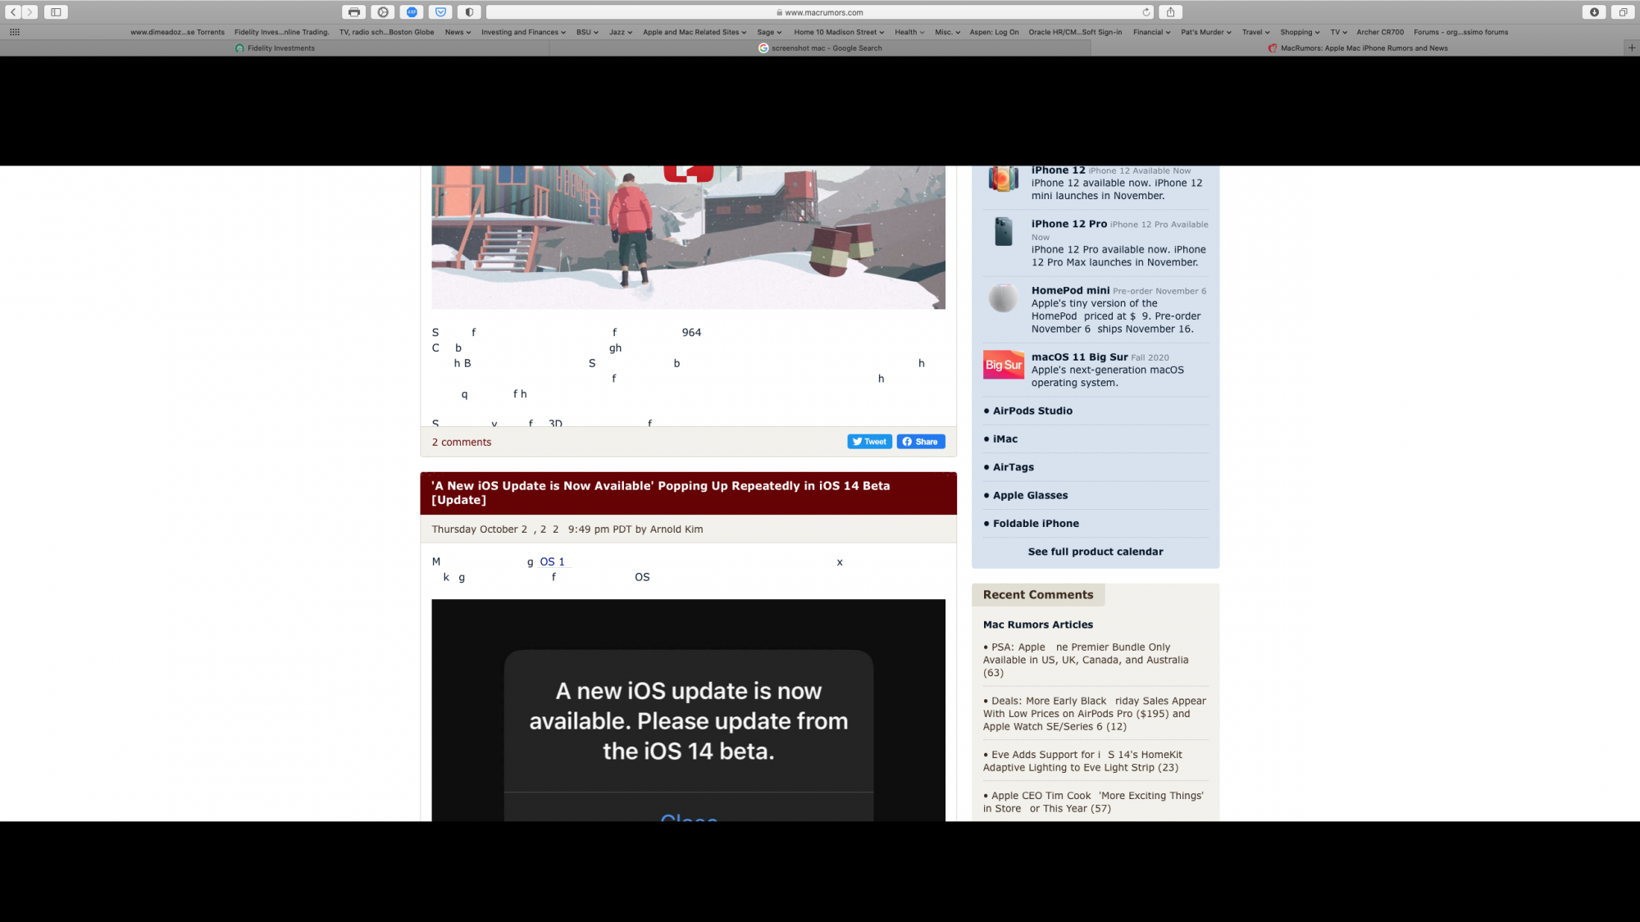Viewport: 1640px width, 922px height.
Task: Toggle the Safari sidebar button
Action: point(56,12)
